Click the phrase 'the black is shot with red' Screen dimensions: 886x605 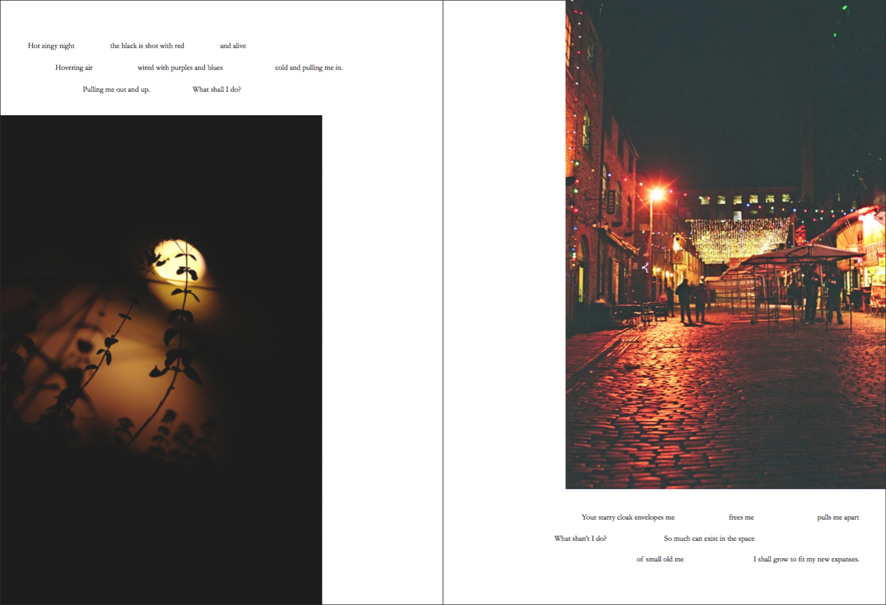click(147, 46)
